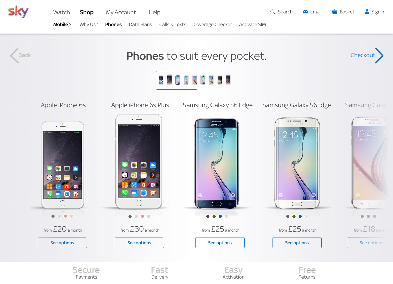393x284 pixels.
Task: See options for Apple iPhone 6s Plus
Action: click(x=139, y=243)
